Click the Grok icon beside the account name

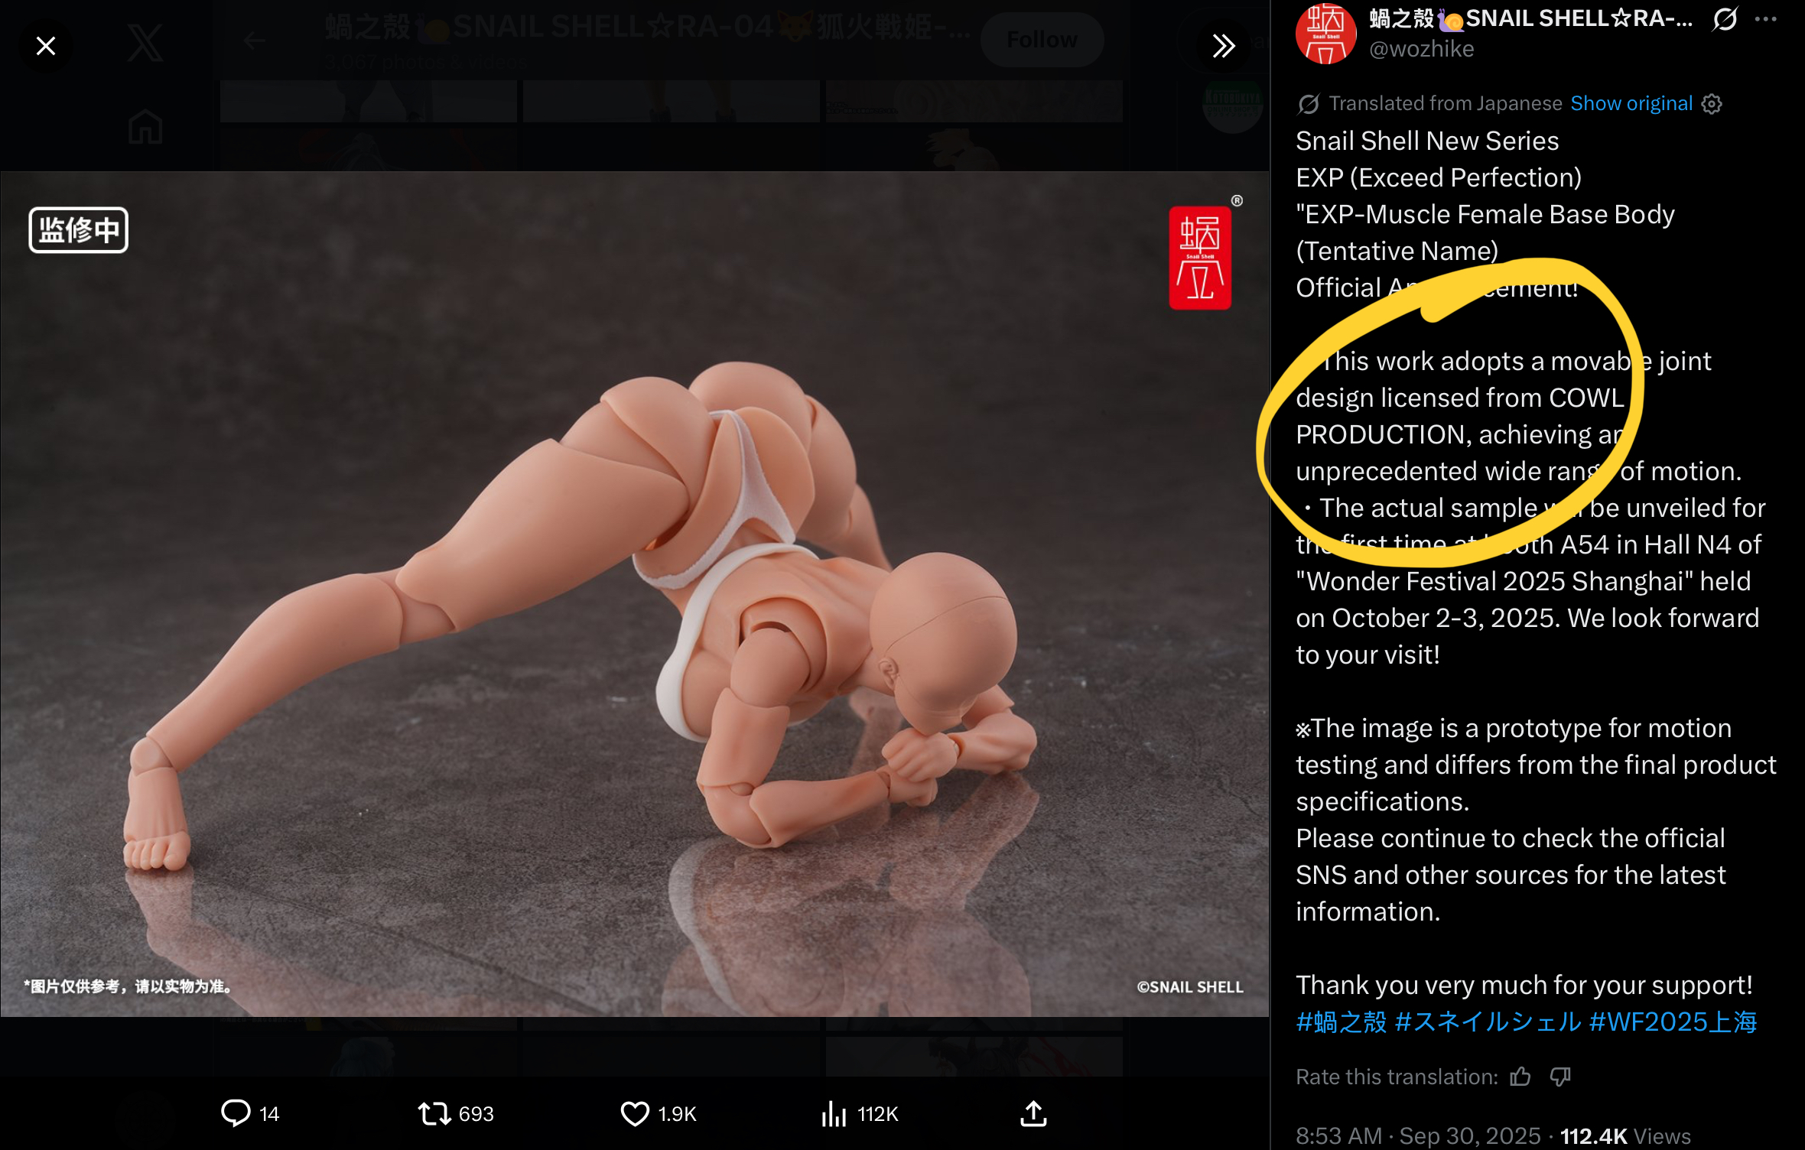1725,19
